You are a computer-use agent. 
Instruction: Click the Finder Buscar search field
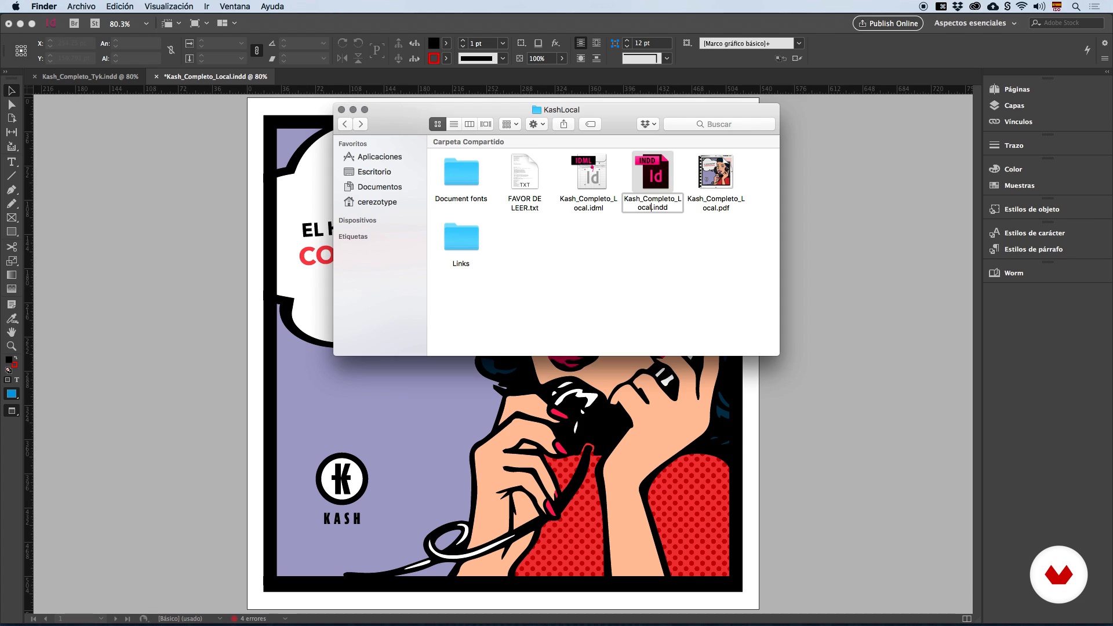click(719, 124)
